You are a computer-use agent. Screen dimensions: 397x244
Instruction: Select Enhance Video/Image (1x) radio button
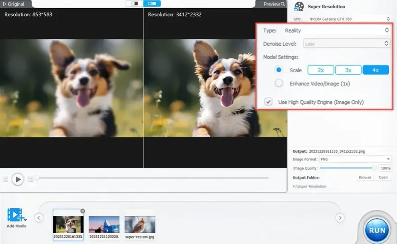[279, 83]
